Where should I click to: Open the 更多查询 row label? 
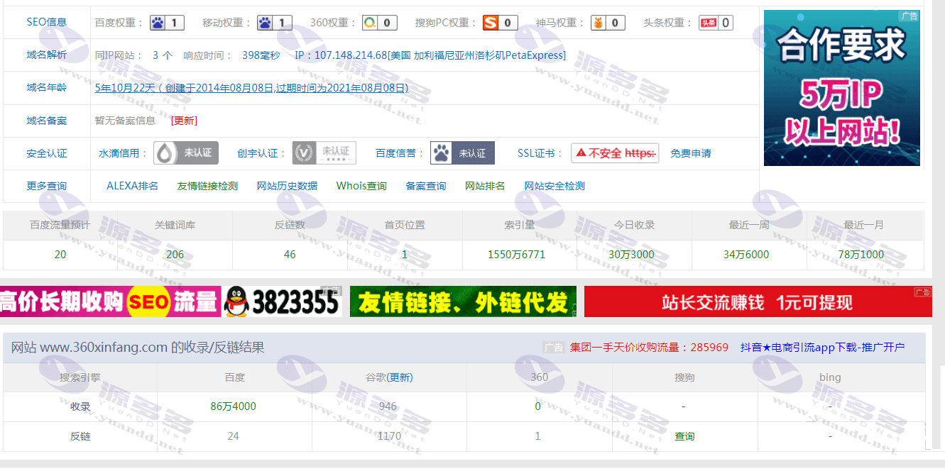pyautogui.click(x=47, y=186)
